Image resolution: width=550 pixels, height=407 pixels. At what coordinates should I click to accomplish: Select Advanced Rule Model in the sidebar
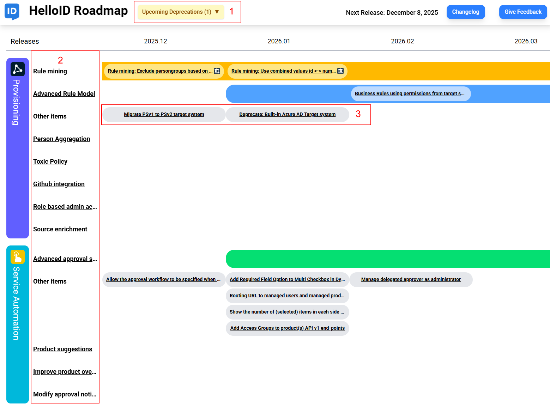[x=64, y=93]
